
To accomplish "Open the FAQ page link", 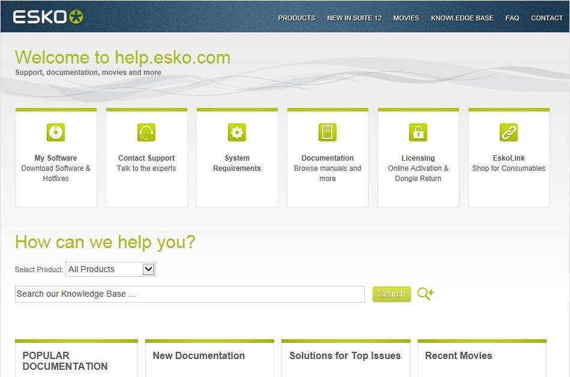I will click(512, 18).
